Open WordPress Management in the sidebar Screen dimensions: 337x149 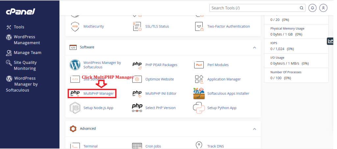23,40
